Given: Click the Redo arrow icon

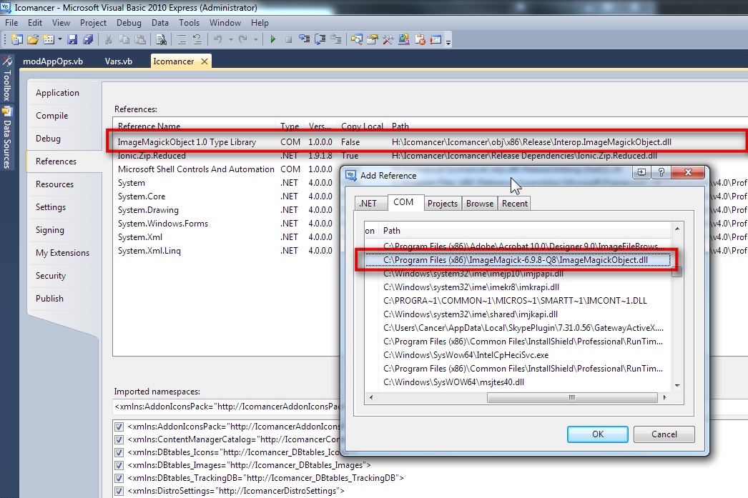Looking at the screenshot, I should [243, 39].
